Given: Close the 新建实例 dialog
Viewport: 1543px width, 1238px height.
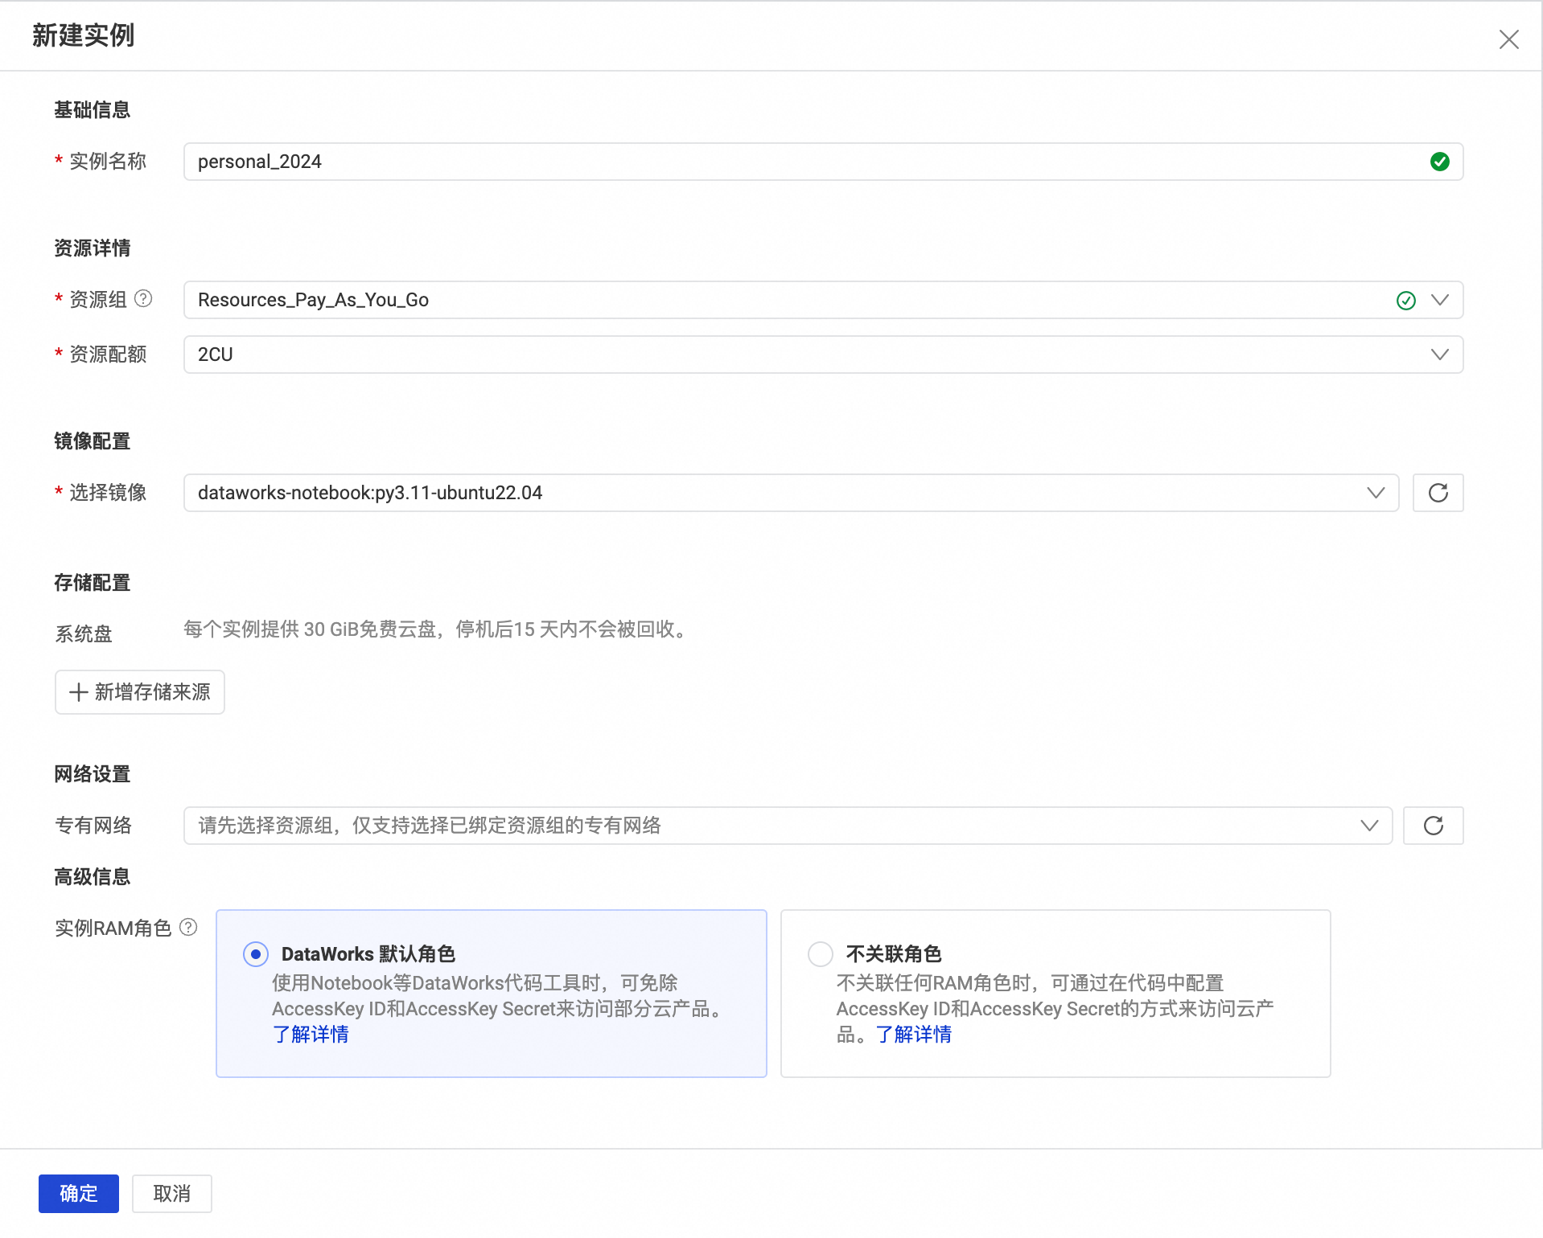Looking at the screenshot, I should coord(1508,39).
